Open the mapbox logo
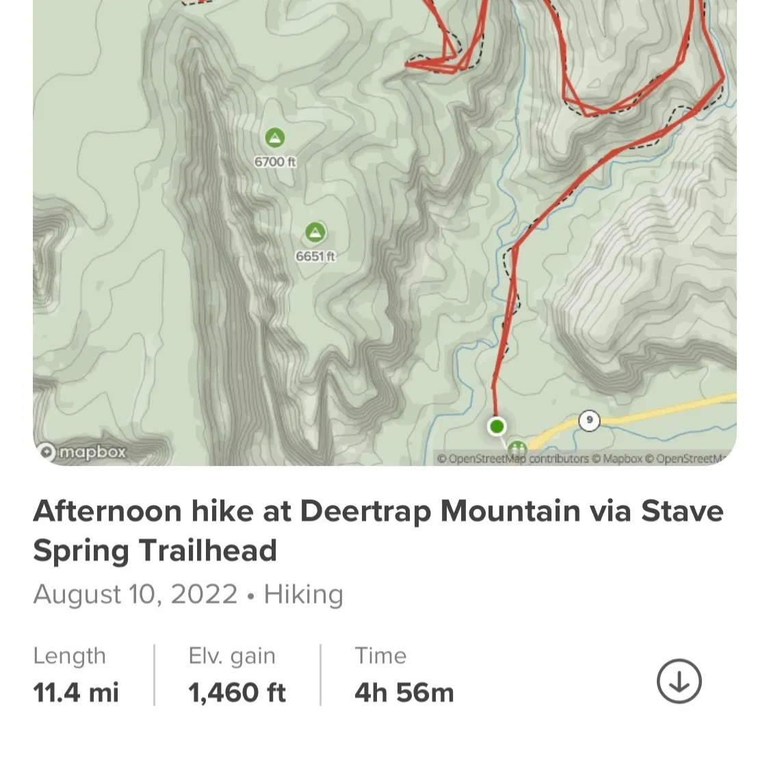 [x=82, y=451]
